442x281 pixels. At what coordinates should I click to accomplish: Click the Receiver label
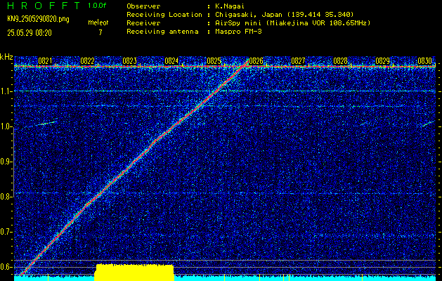coord(143,23)
